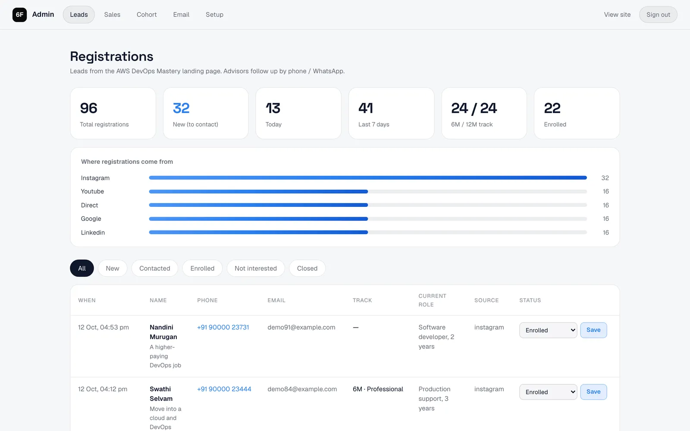Call phone number +91 90000 23731
This screenshot has height=431, width=690.
pyautogui.click(x=223, y=327)
